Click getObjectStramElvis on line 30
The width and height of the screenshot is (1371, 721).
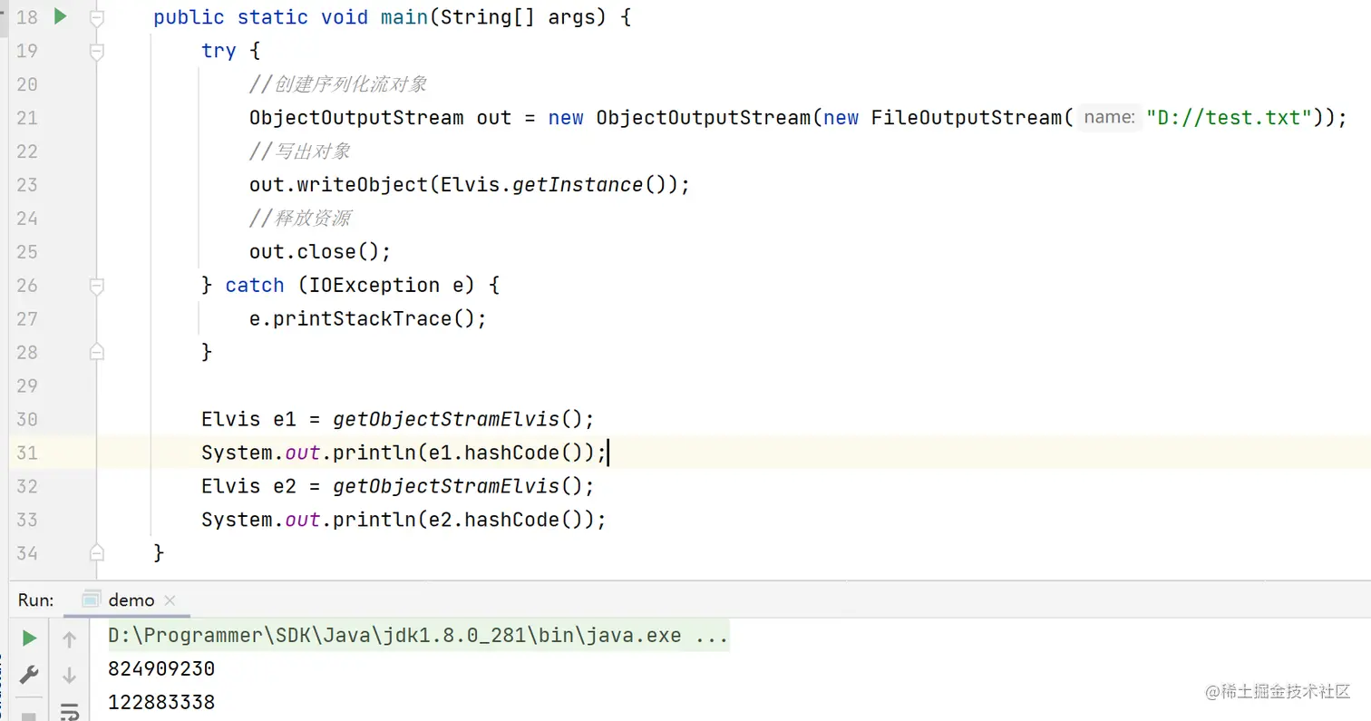(x=446, y=419)
